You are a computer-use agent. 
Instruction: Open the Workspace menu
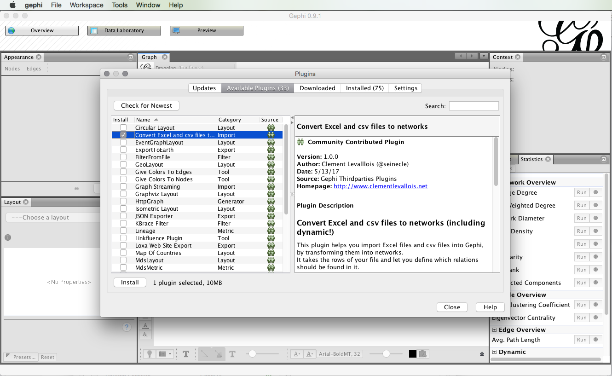87,5
